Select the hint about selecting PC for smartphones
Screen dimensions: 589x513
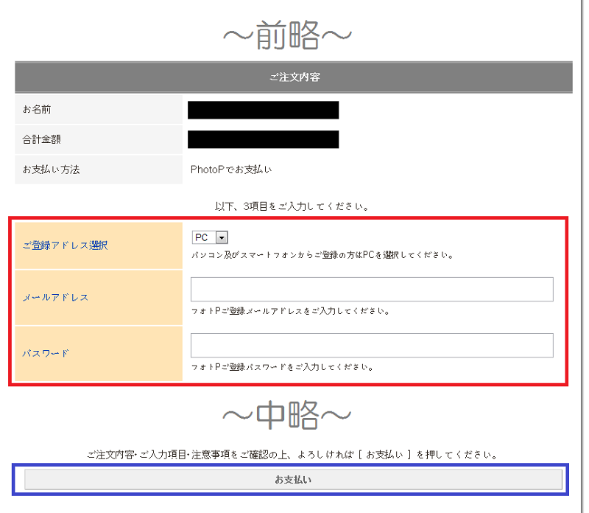pos(323,255)
